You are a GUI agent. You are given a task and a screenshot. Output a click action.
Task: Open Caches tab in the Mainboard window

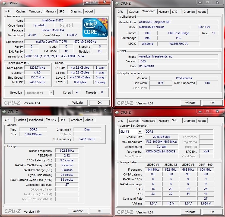(134, 12)
